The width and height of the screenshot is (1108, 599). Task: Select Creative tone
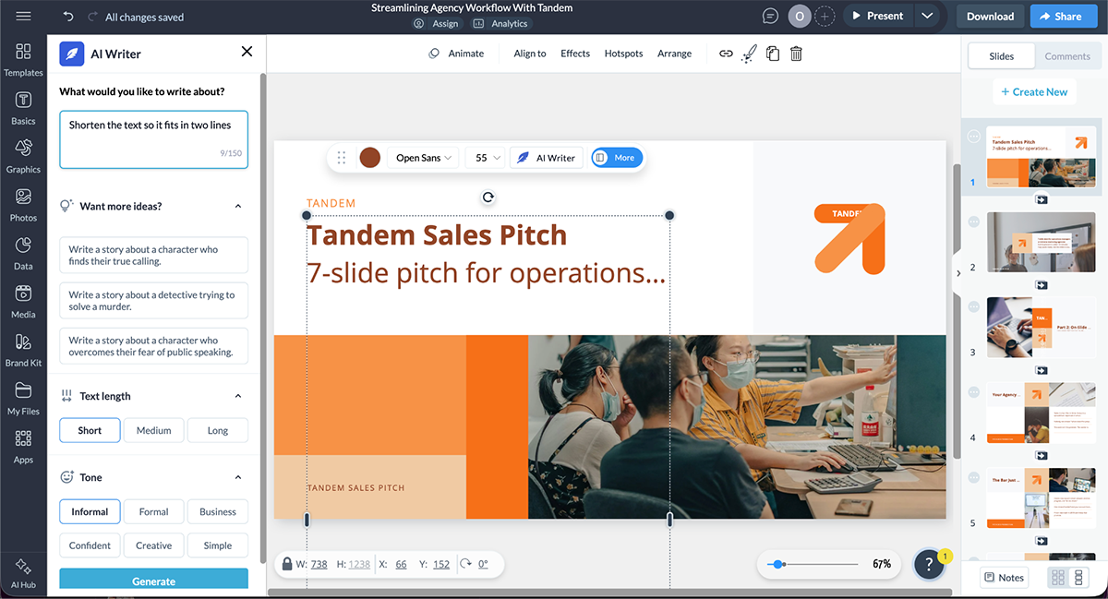point(153,545)
